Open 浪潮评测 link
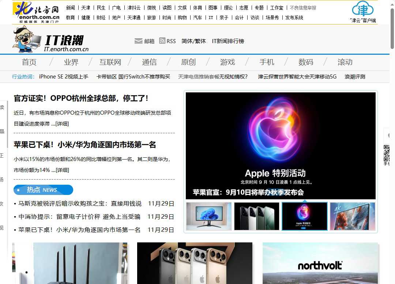 click(355, 77)
